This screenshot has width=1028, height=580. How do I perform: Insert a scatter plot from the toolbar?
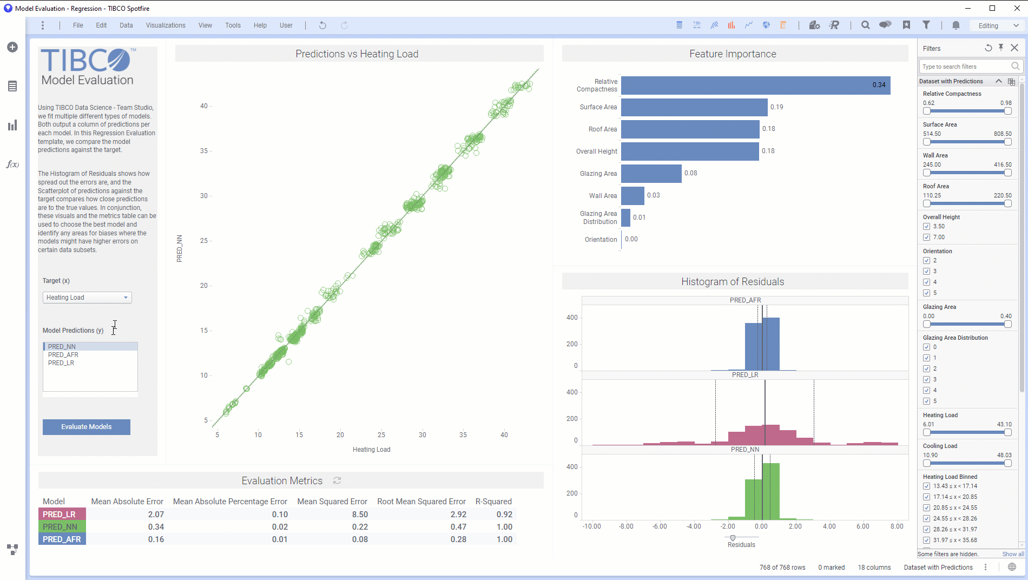point(714,25)
